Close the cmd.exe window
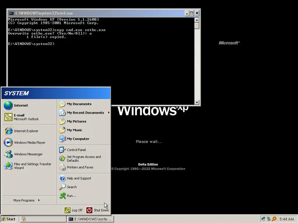Viewport: 298px width, 223px height. pos(197,13)
